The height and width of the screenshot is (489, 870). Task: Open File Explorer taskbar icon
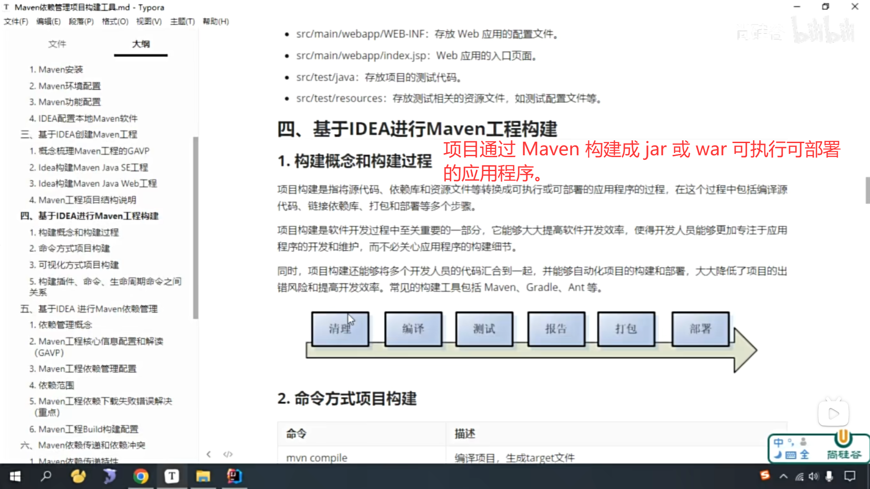coord(203,476)
